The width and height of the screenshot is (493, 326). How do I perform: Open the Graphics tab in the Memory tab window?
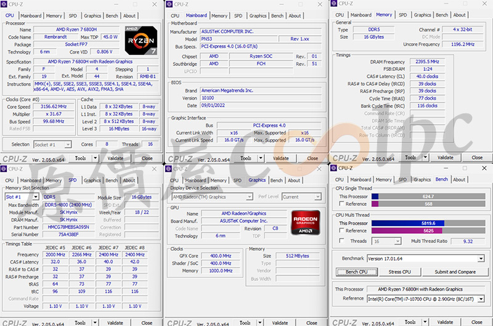(422, 15)
